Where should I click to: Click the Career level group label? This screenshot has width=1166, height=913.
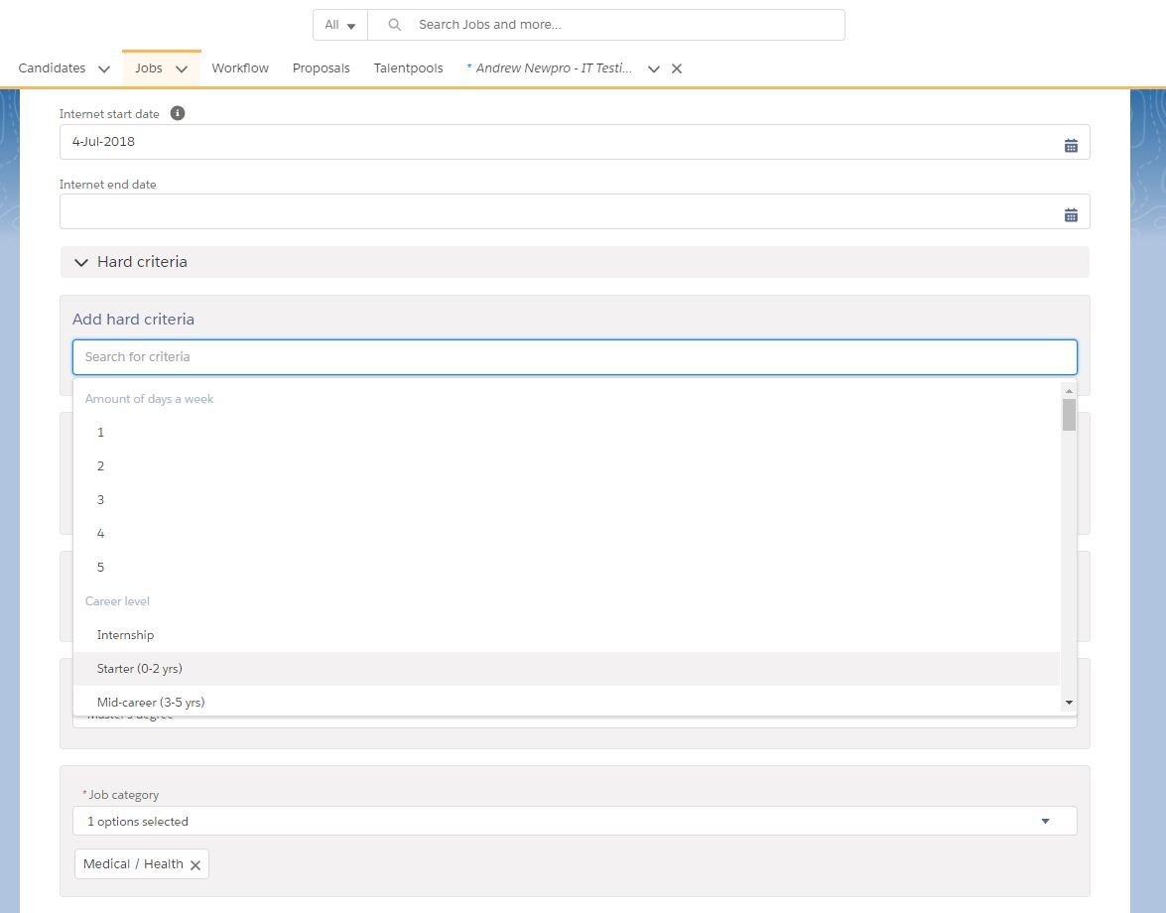117,600
